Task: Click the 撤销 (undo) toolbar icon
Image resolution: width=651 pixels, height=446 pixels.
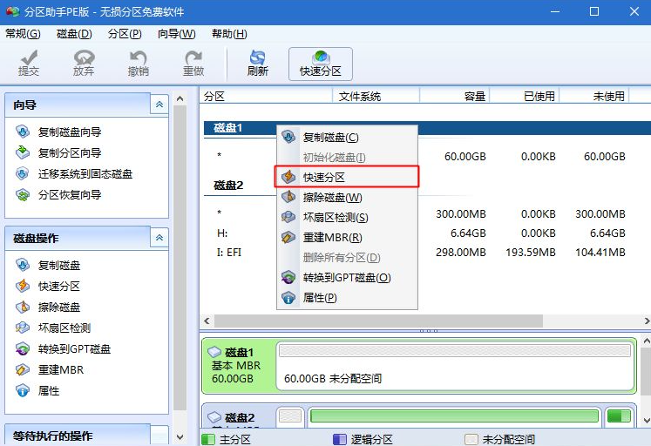Action: [138, 63]
